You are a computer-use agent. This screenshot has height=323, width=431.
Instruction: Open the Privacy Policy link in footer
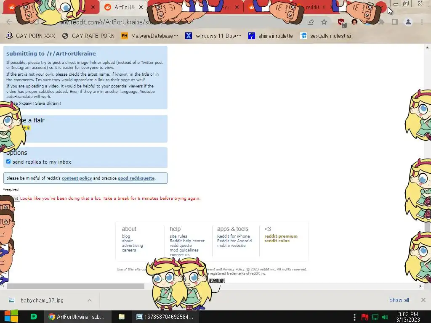point(234,269)
